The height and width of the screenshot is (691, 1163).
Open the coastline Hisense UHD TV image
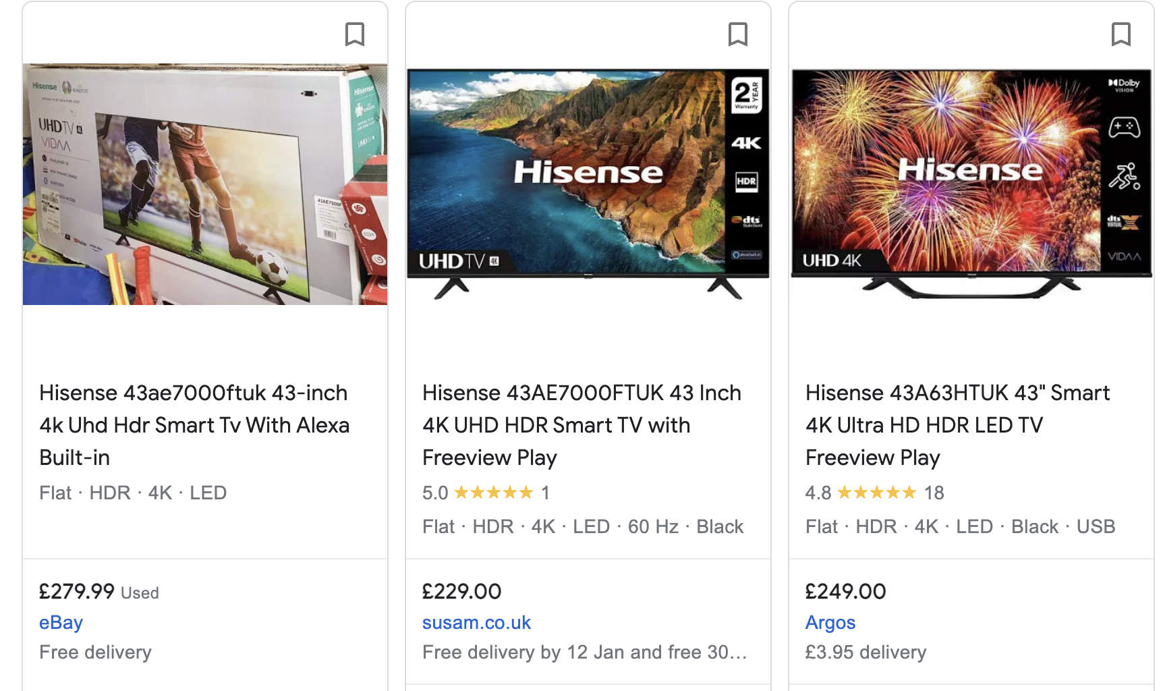(x=588, y=184)
